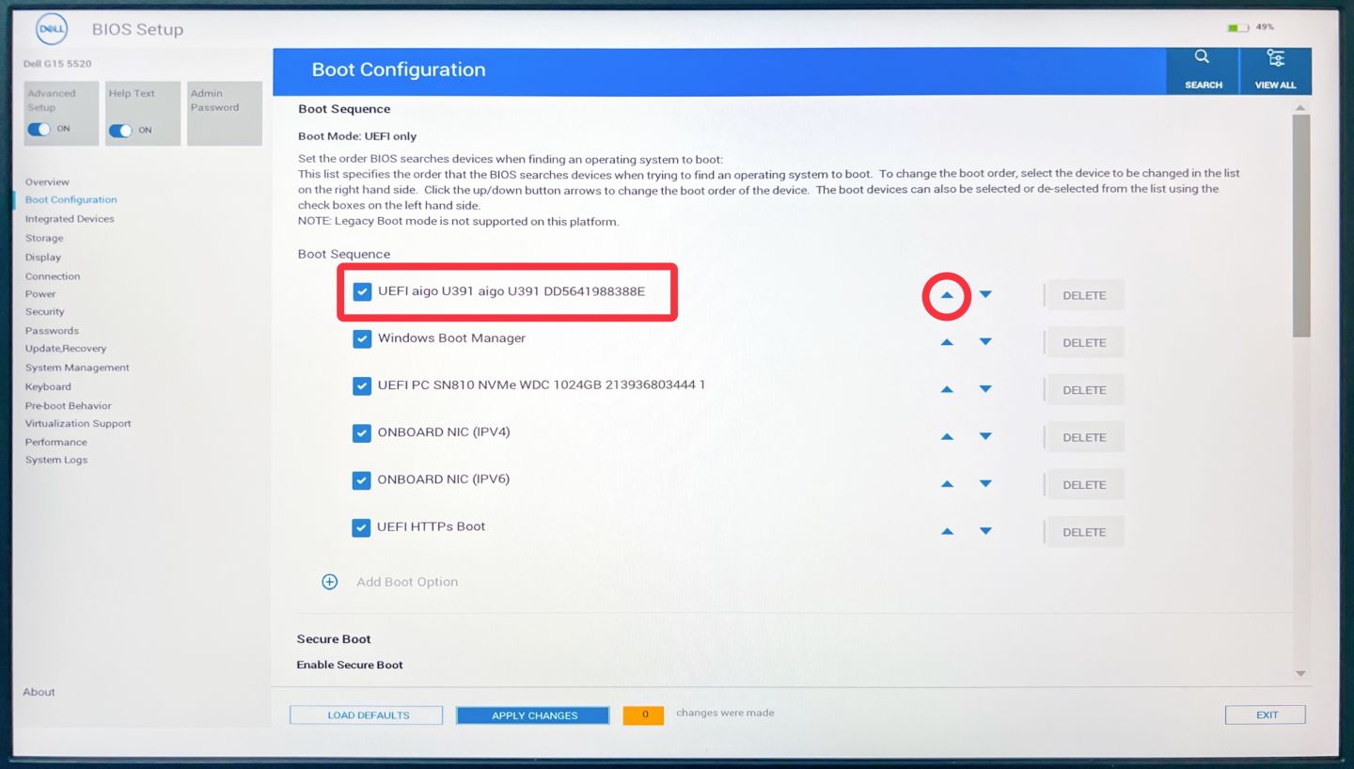Open the Overview section
Image resolution: width=1354 pixels, height=769 pixels.
pos(47,182)
